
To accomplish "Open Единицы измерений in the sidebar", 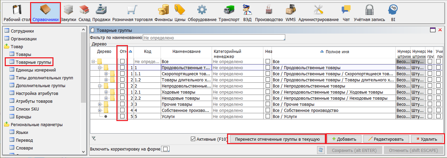I will (36, 70).
